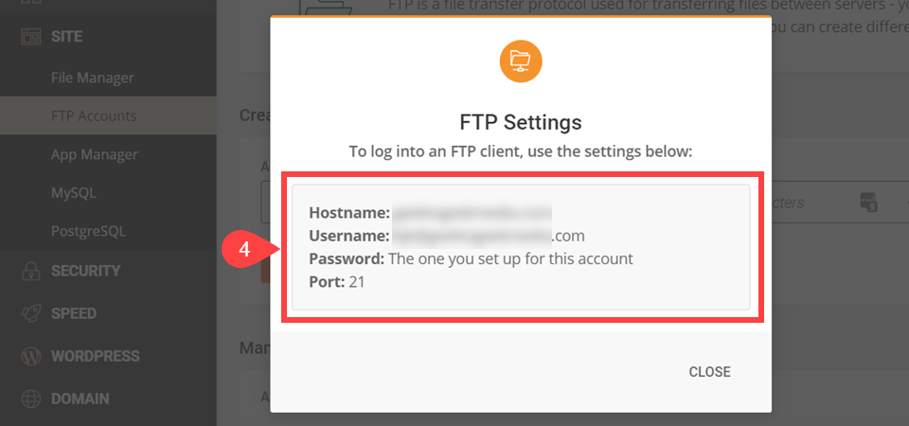Viewport: 909px width, 426px height.
Task: Click the Speed rocket icon
Action: click(30, 313)
